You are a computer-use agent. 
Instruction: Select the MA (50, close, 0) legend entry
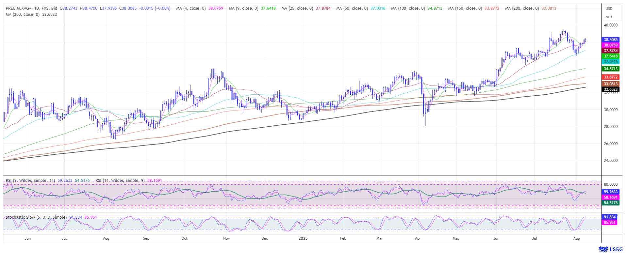(351, 8)
